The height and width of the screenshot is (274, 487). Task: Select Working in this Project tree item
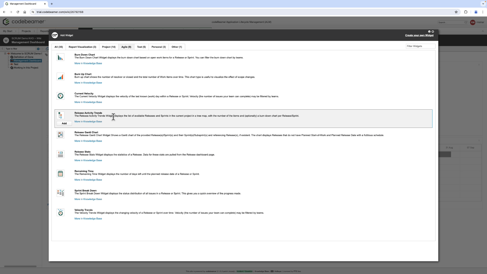coord(26,68)
